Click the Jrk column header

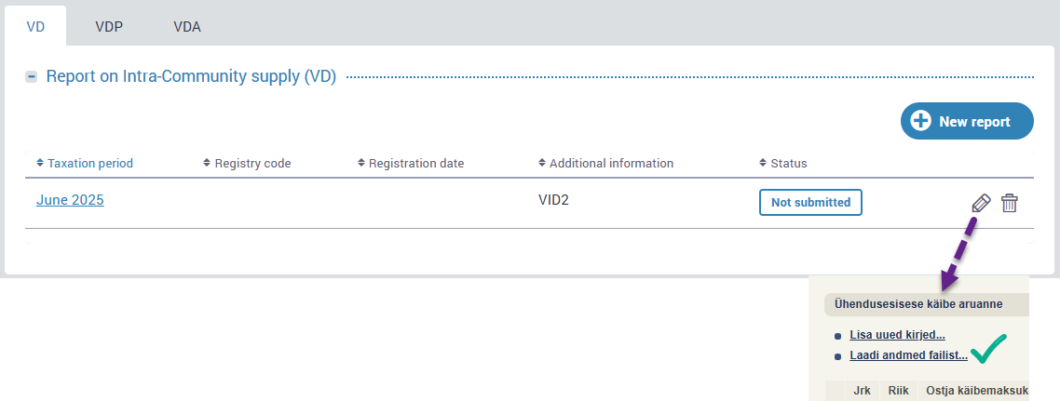tap(863, 391)
